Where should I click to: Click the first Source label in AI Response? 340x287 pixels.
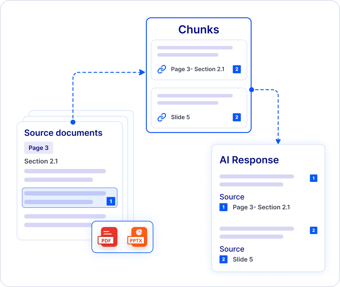tap(232, 197)
